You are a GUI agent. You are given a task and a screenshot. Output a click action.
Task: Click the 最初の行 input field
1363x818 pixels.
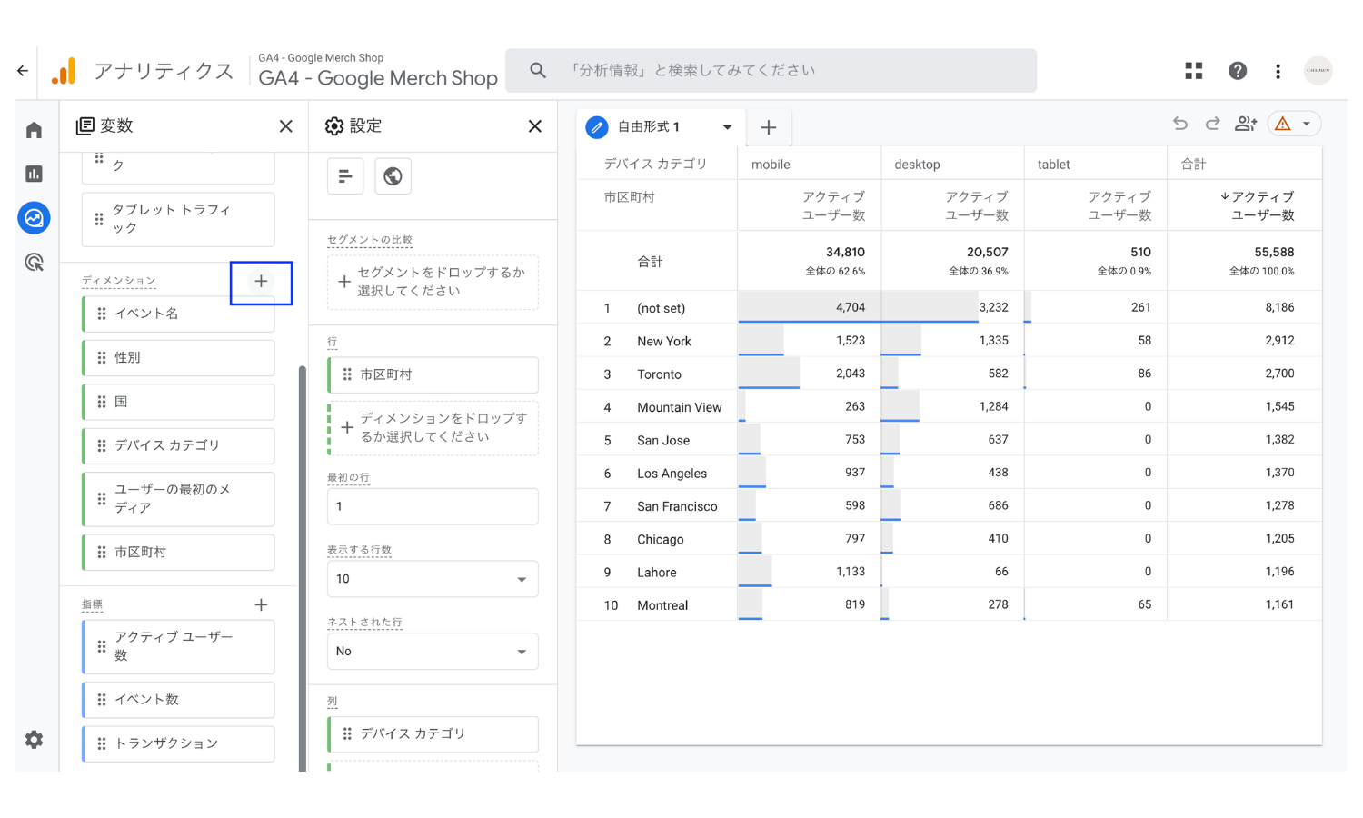coord(433,506)
